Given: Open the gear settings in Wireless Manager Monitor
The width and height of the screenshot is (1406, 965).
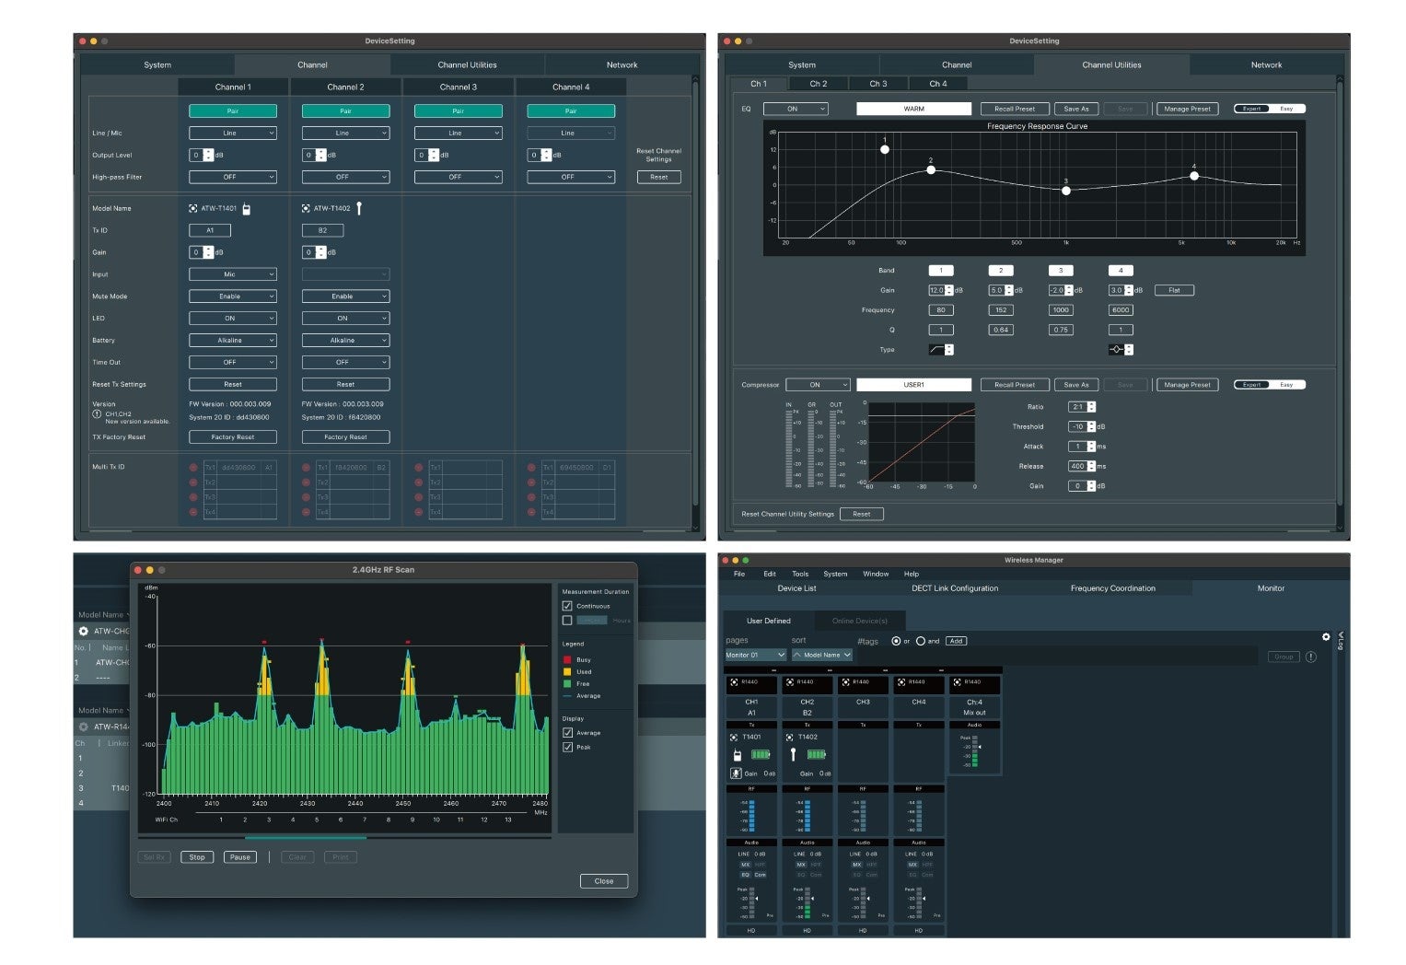Looking at the screenshot, I should tap(1326, 636).
